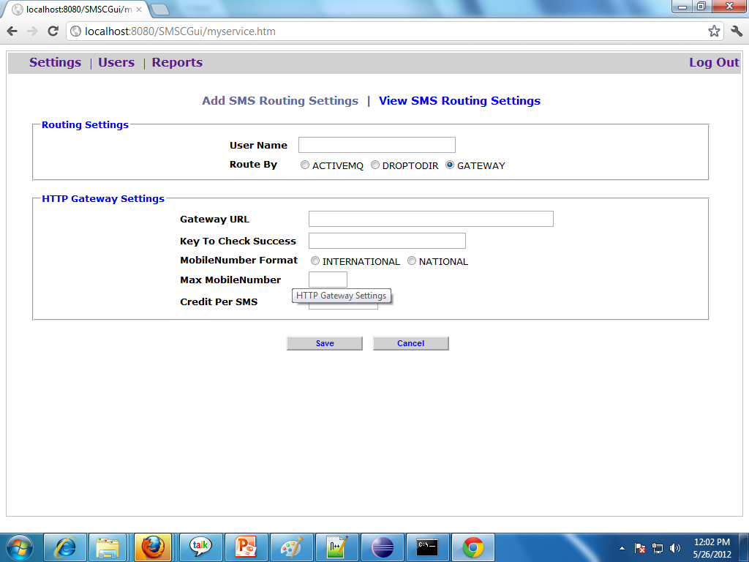Expand the hidden system tray icons arrow
This screenshot has width=749, height=562.
point(622,547)
